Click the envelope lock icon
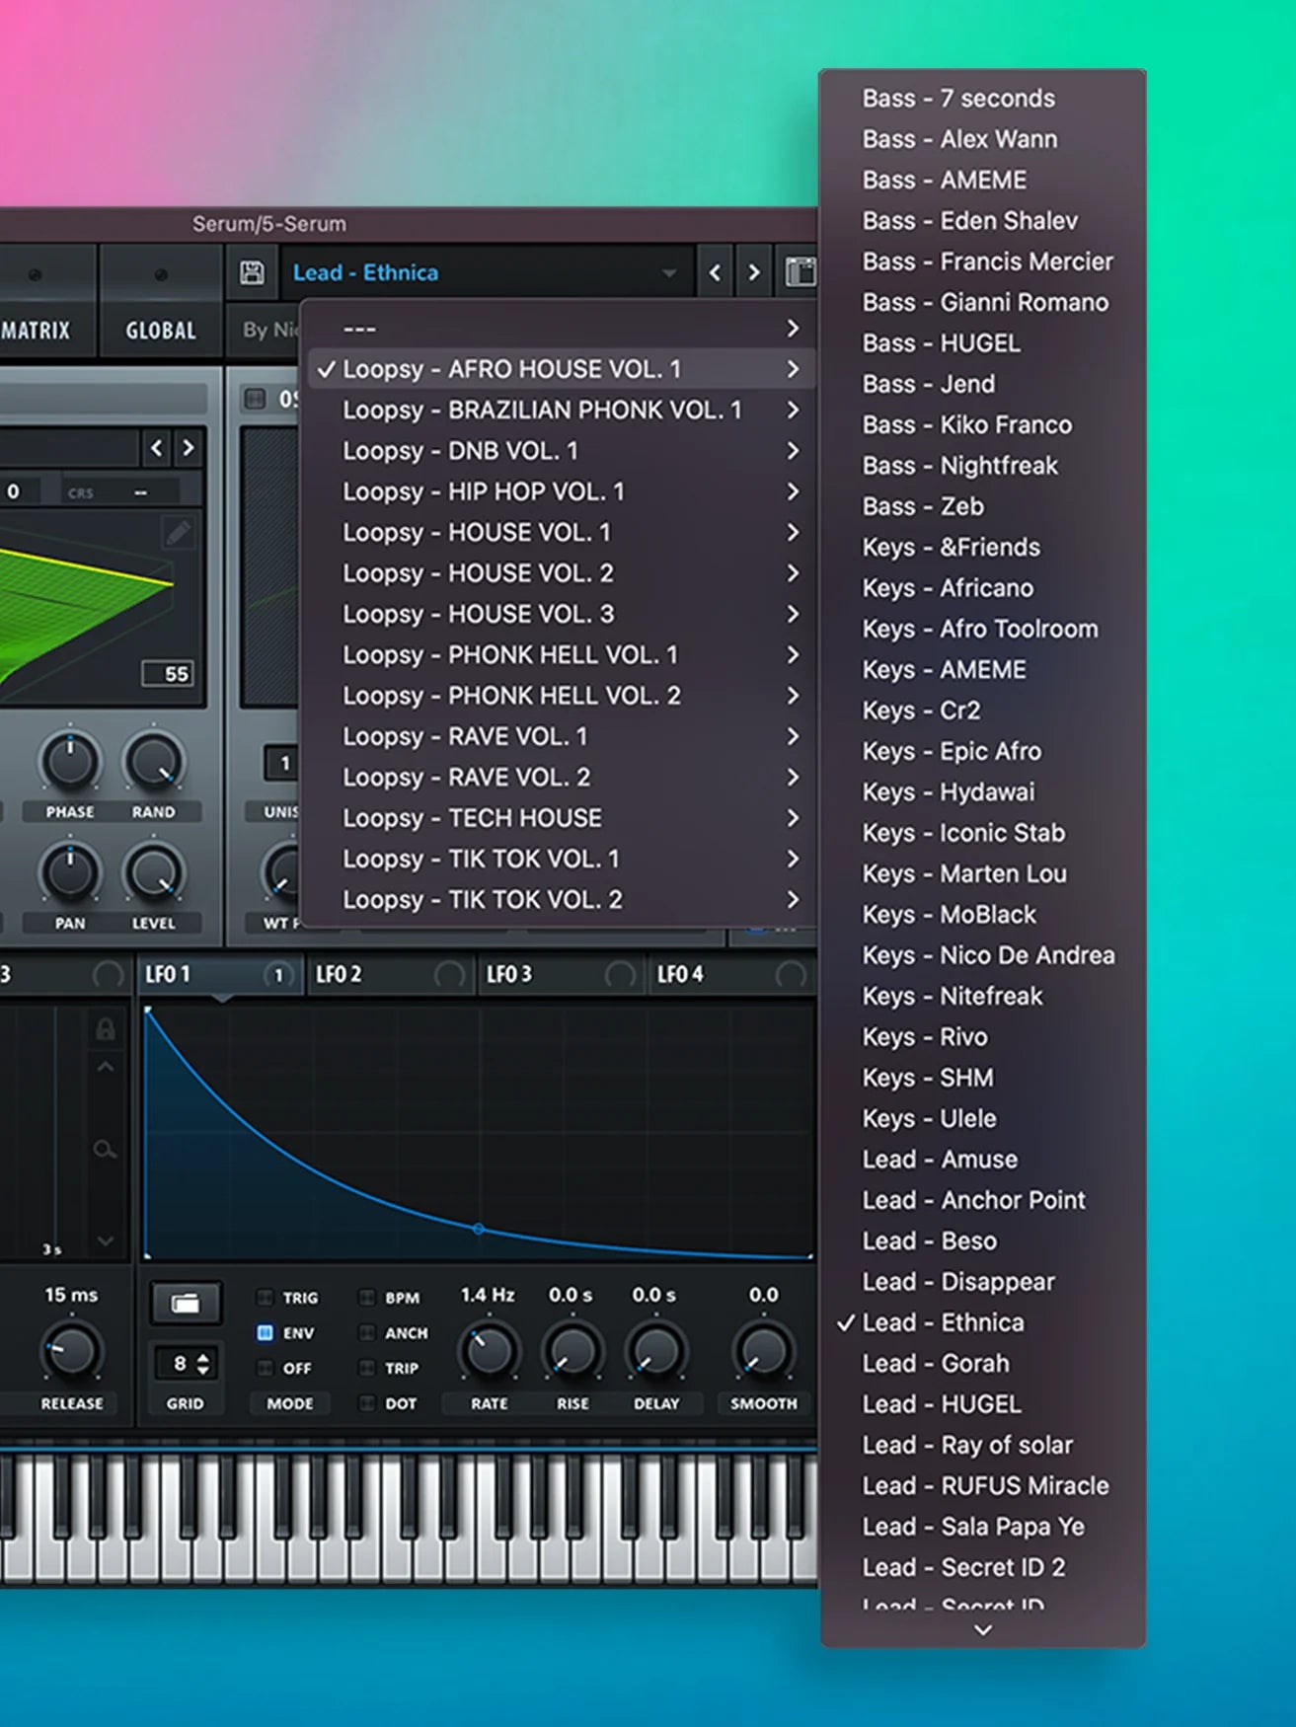 click(x=105, y=1028)
